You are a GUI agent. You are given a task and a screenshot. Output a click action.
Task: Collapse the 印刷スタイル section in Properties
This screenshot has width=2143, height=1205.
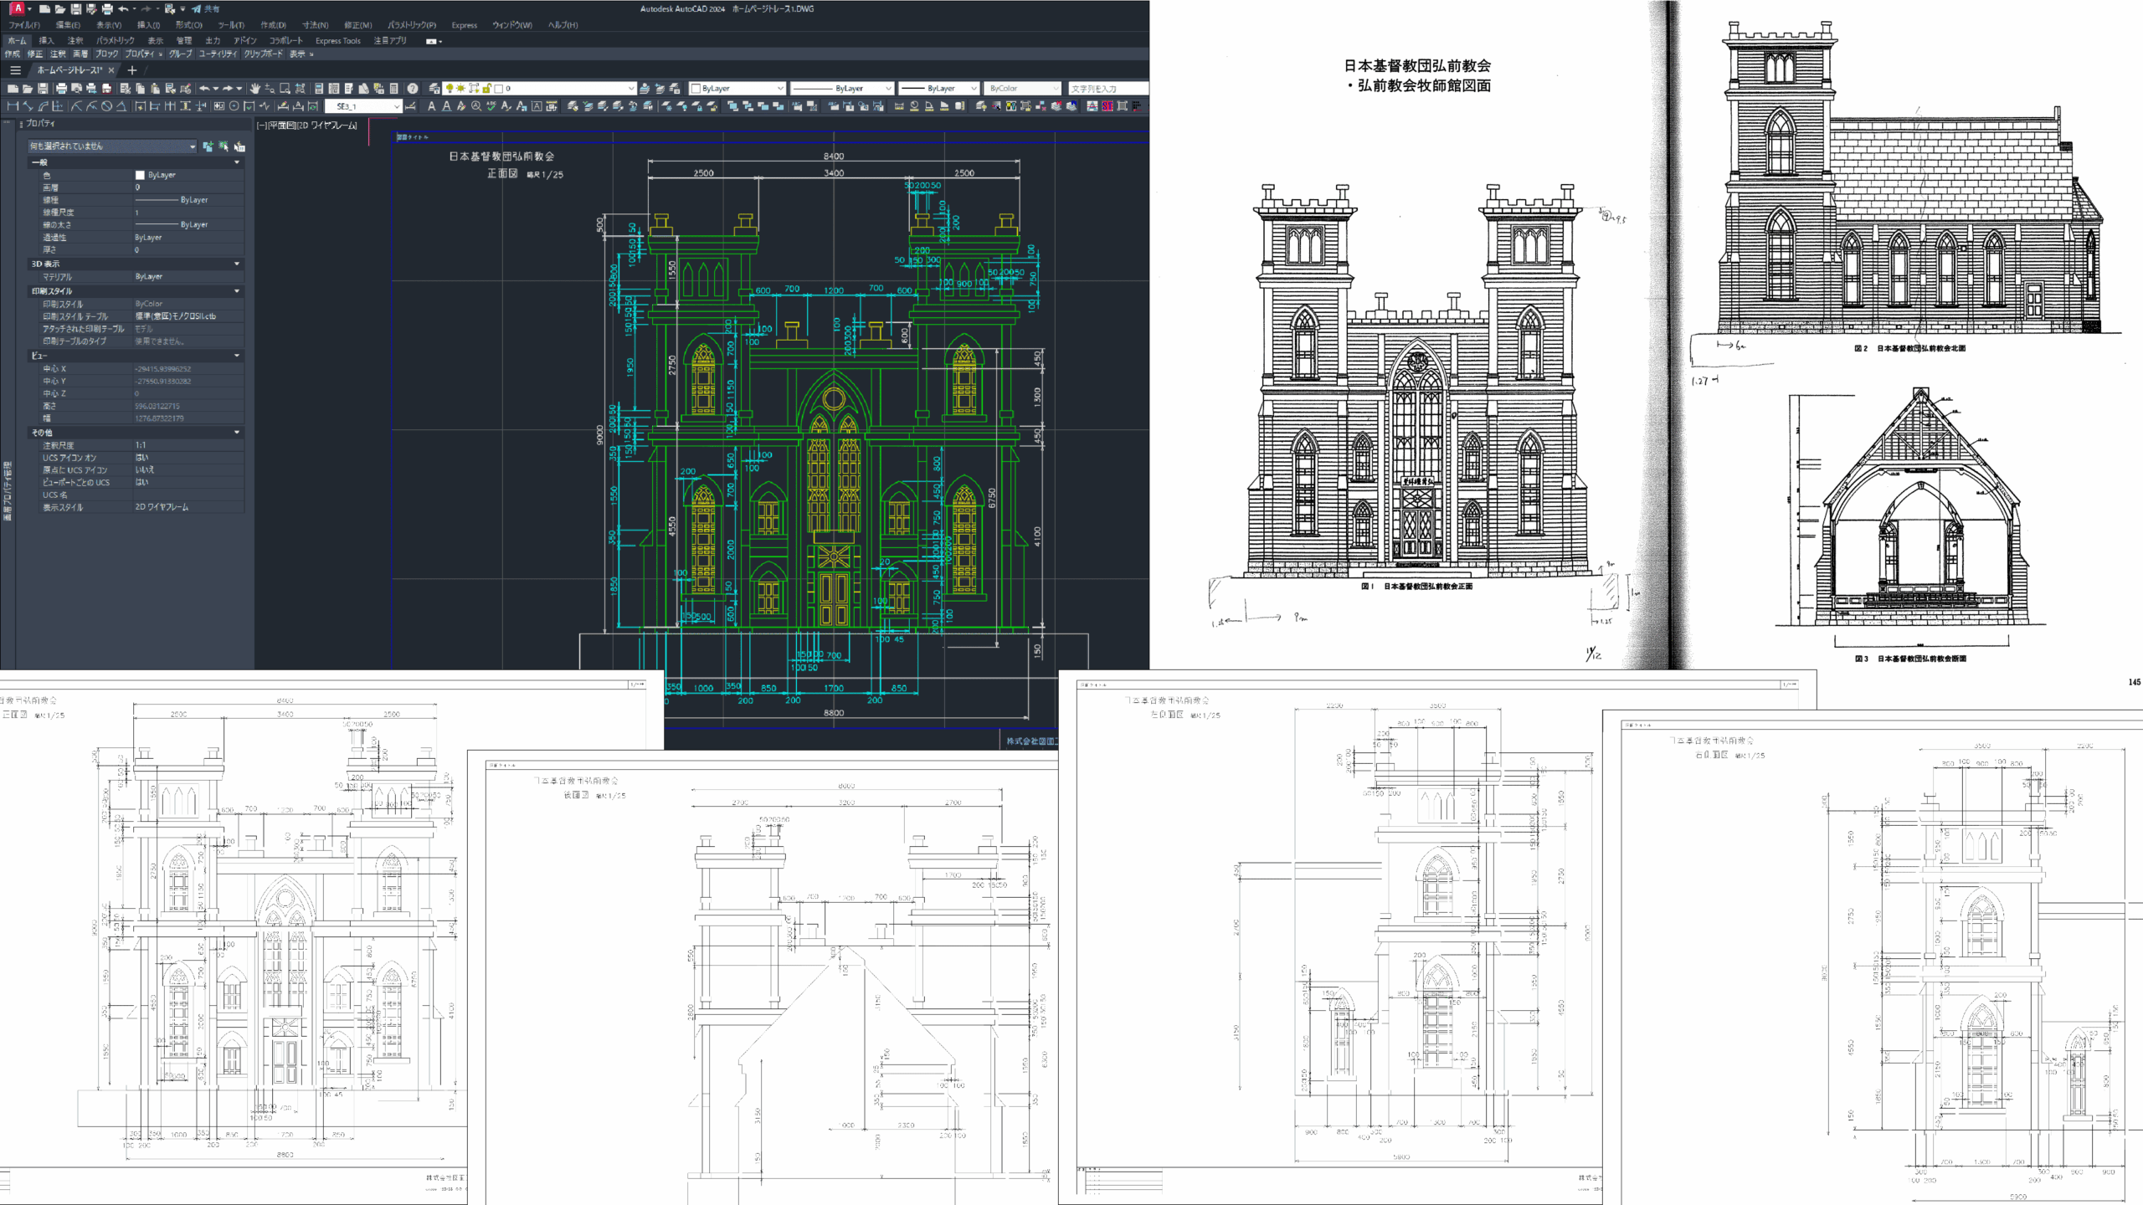pos(237,291)
